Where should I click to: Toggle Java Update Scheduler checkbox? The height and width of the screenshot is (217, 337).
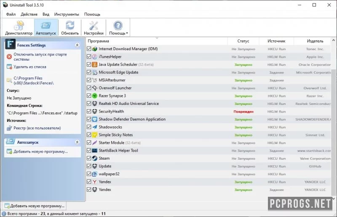[89, 64]
